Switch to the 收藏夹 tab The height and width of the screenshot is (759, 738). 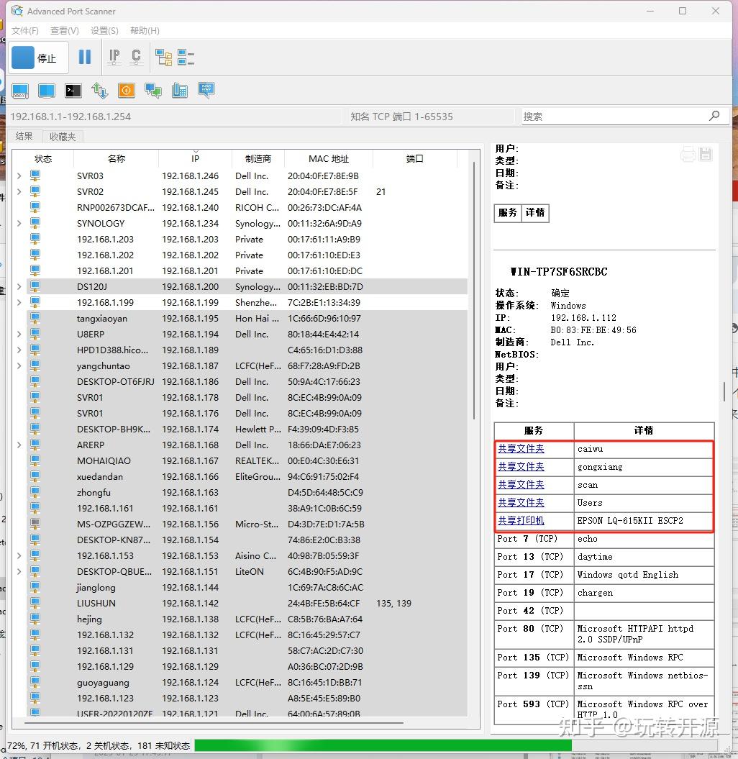pos(62,136)
